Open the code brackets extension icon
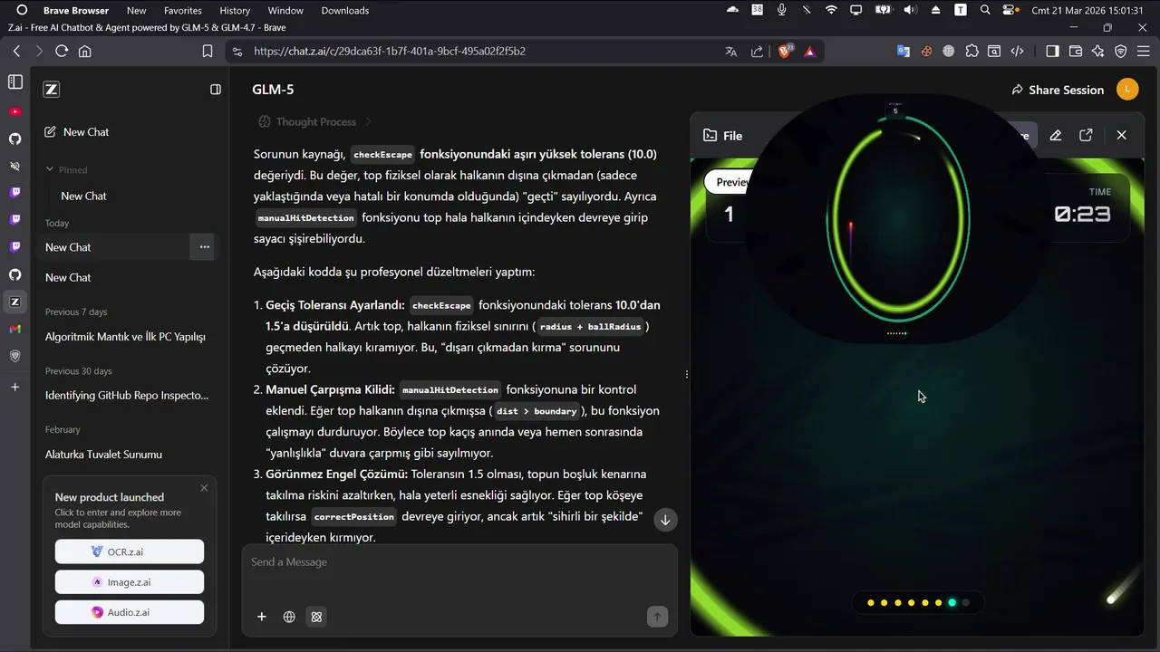Screen dimensions: 1160x652 click(x=1018, y=52)
